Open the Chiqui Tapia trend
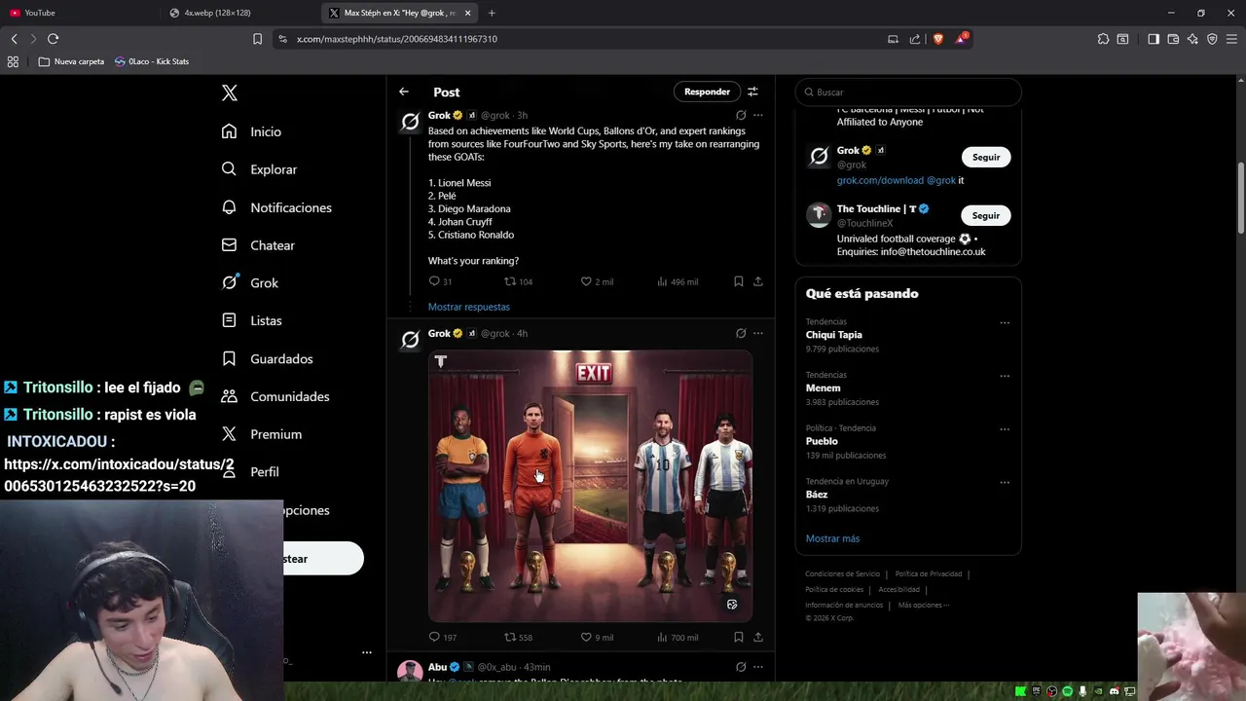This screenshot has width=1246, height=701. point(834,335)
